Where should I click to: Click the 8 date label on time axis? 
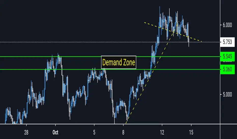point(123,132)
